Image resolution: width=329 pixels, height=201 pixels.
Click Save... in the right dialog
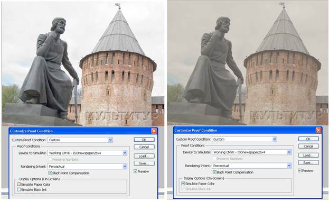308,163
